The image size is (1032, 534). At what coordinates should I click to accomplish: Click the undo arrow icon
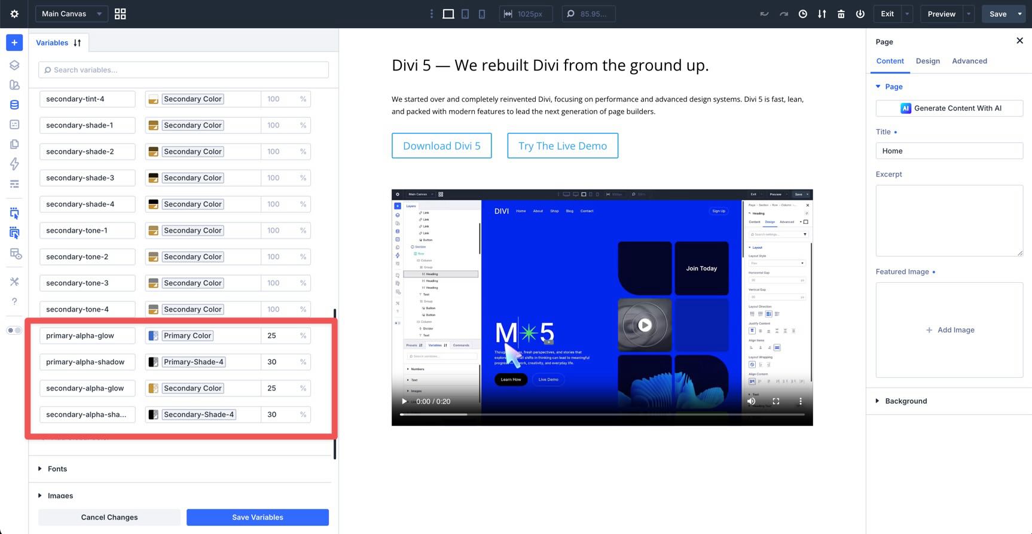click(x=764, y=14)
